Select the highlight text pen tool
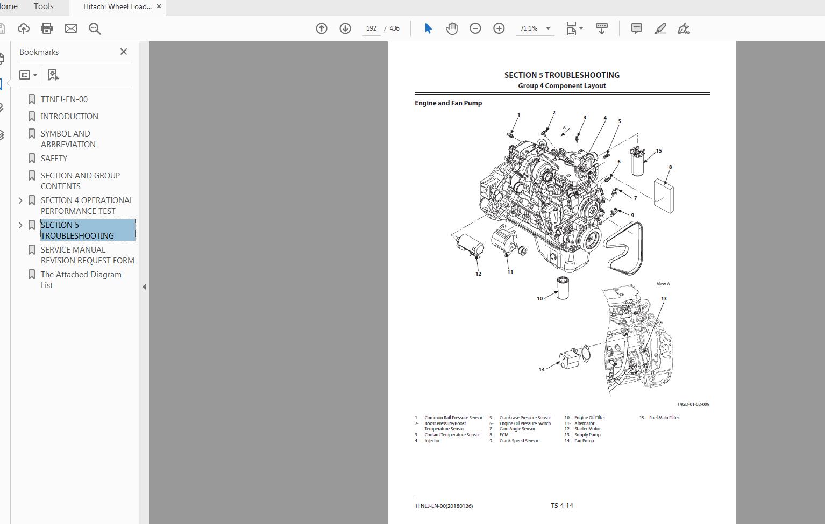Screen dimensions: 825x524 tap(660, 28)
